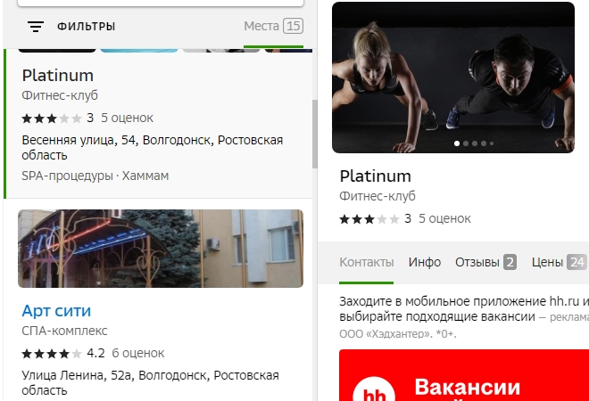Open 5 оценок in Platinum detail panel
The image size is (589, 401).
tap(444, 218)
